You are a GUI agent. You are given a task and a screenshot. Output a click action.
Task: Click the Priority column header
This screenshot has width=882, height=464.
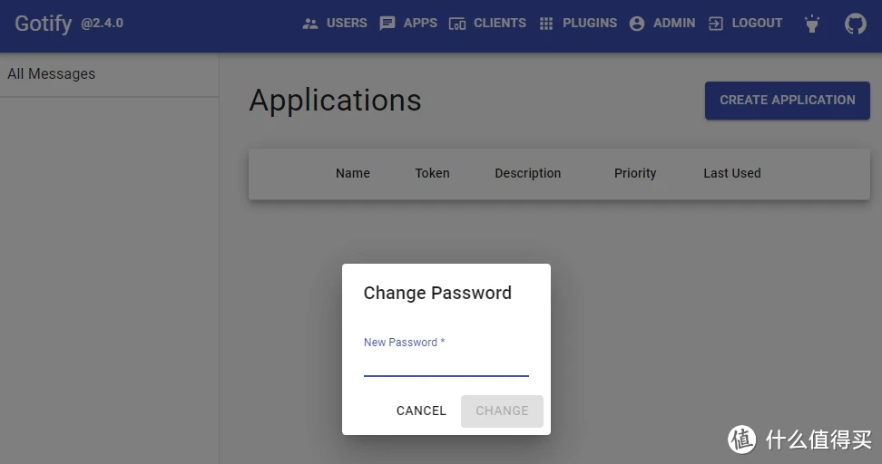pyautogui.click(x=635, y=173)
